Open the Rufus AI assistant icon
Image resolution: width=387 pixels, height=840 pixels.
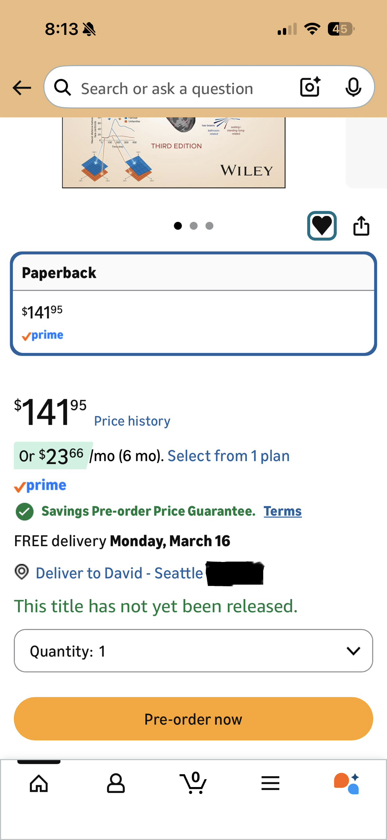pos(347,783)
